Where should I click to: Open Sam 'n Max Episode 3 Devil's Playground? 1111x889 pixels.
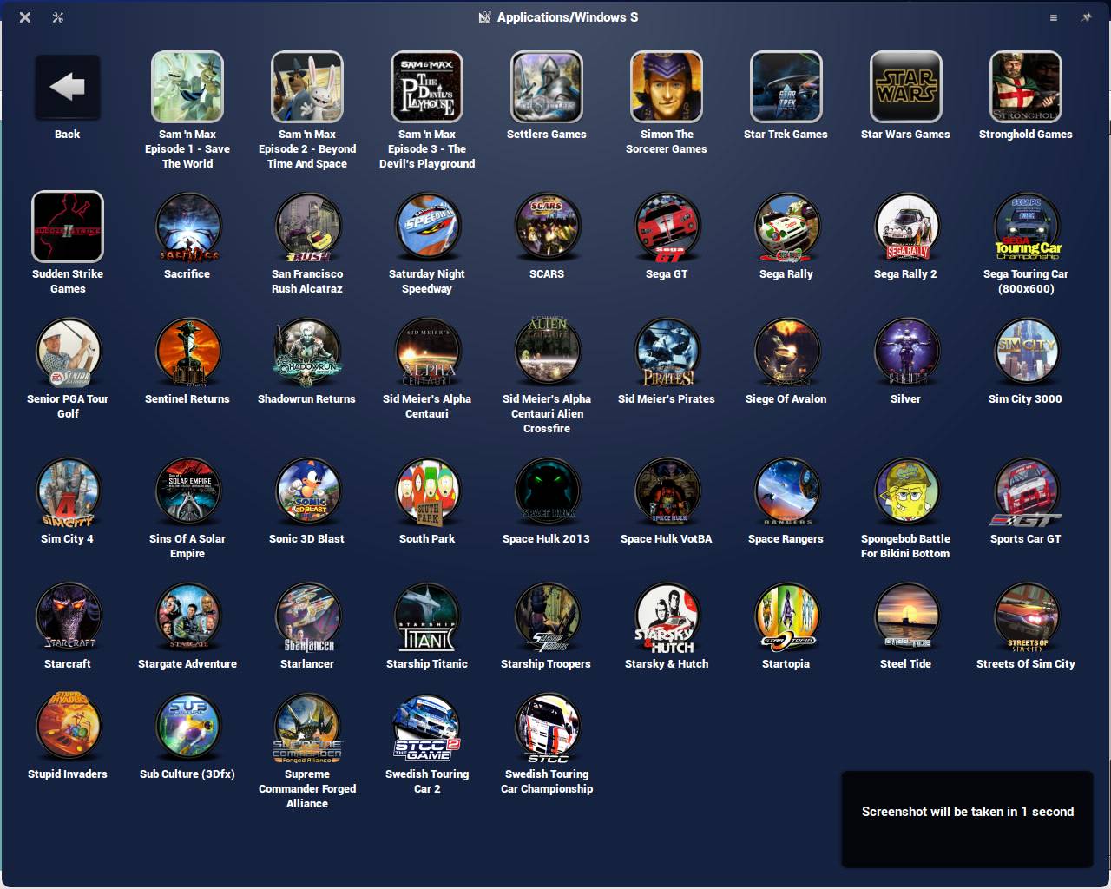[427, 87]
